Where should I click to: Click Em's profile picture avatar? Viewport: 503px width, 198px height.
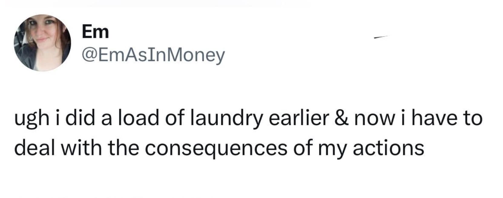[x=42, y=43]
